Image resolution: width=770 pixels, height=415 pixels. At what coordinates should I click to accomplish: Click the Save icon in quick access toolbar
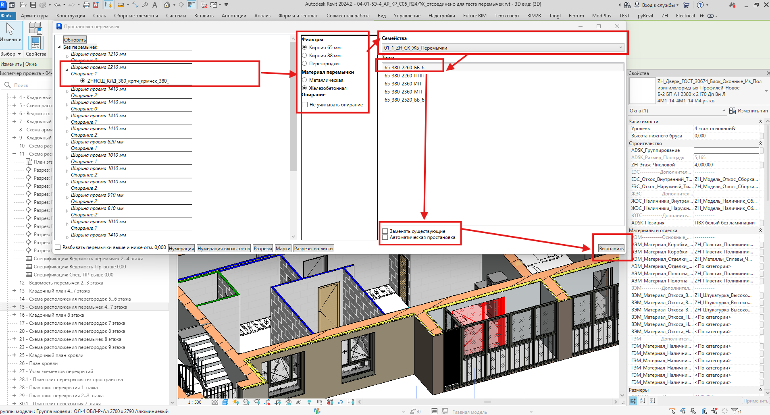click(x=33, y=5)
